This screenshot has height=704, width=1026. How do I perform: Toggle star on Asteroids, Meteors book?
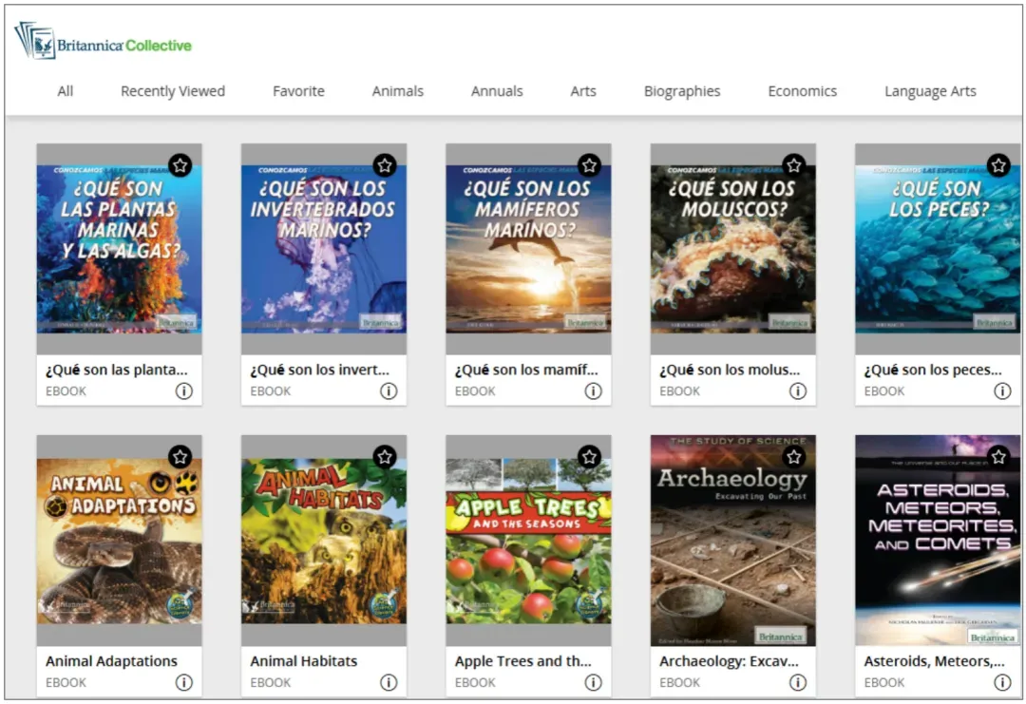(998, 457)
